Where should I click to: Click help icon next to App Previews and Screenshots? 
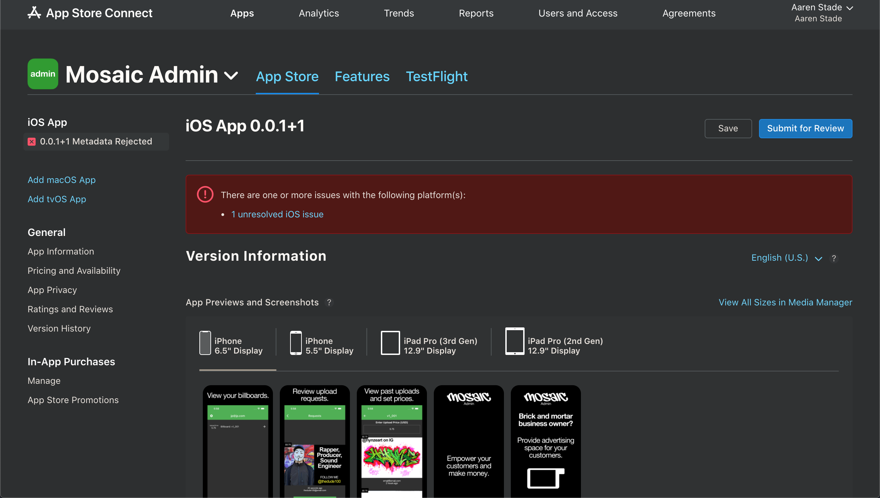click(x=329, y=302)
